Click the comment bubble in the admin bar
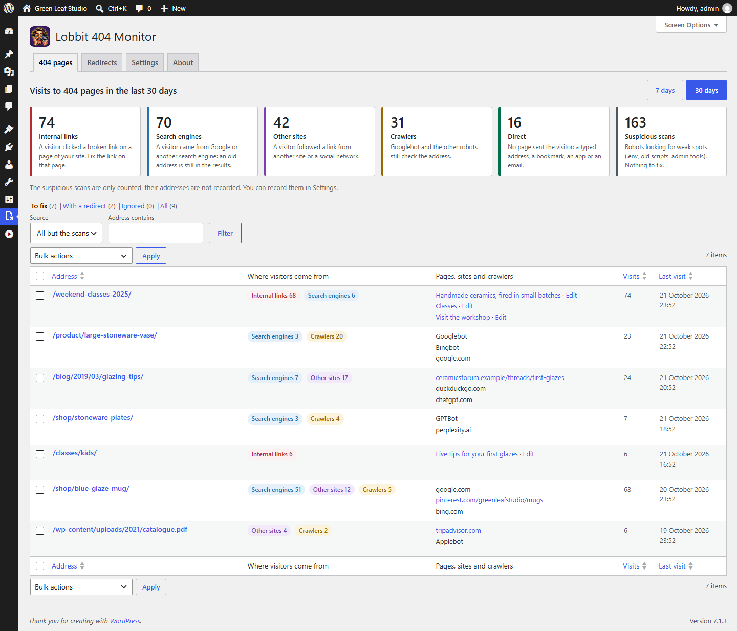Screen dimensions: 737x631 point(139,9)
